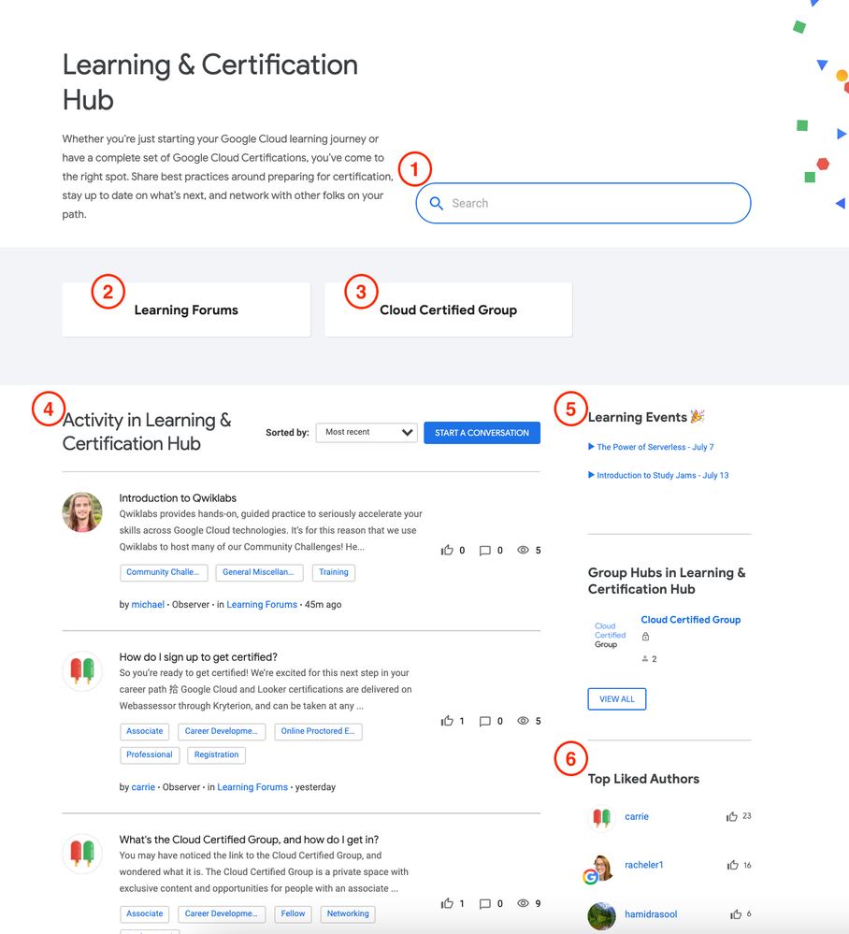Open the 'Sorted by' Most recent dropdown
Viewport: 849px width, 934px height.
pyautogui.click(x=367, y=433)
